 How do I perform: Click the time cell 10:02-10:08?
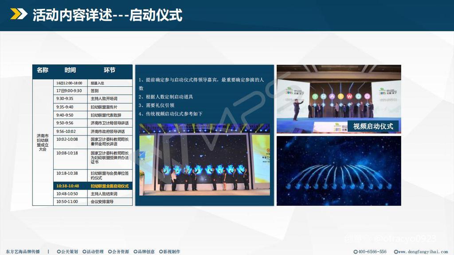(x=70, y=142)
